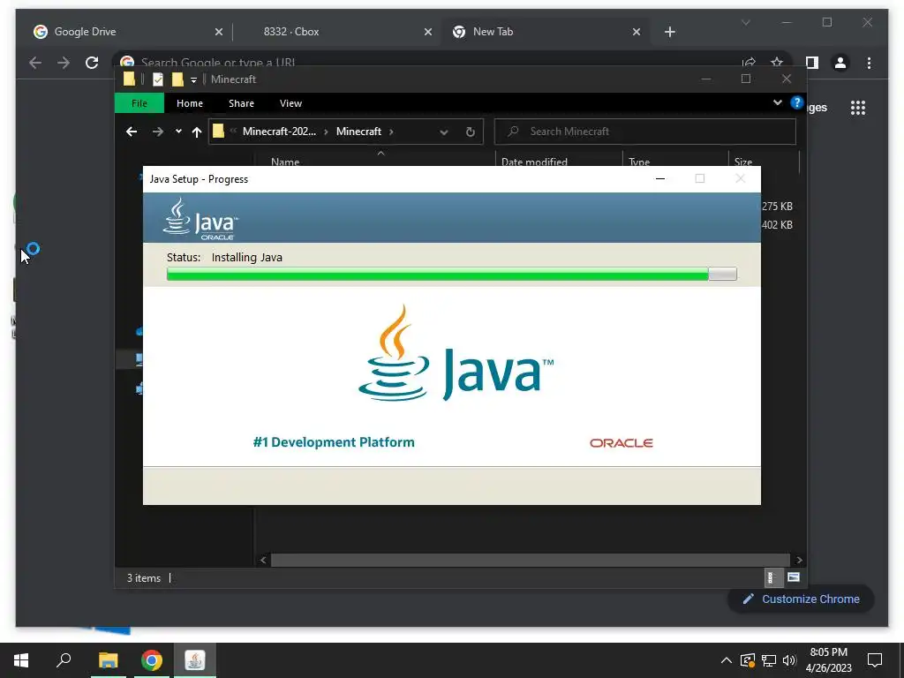Go back in File Explorer
Image resolution: width=904 pixels, height=678 pixels.
132,132
